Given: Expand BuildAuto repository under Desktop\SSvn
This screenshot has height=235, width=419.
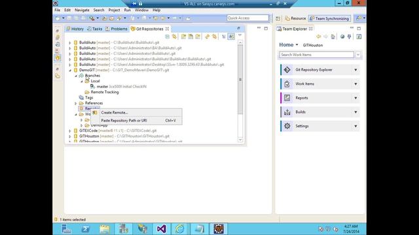Looking at the screenshot, I should pyautogui.click(x=70, y=65).
